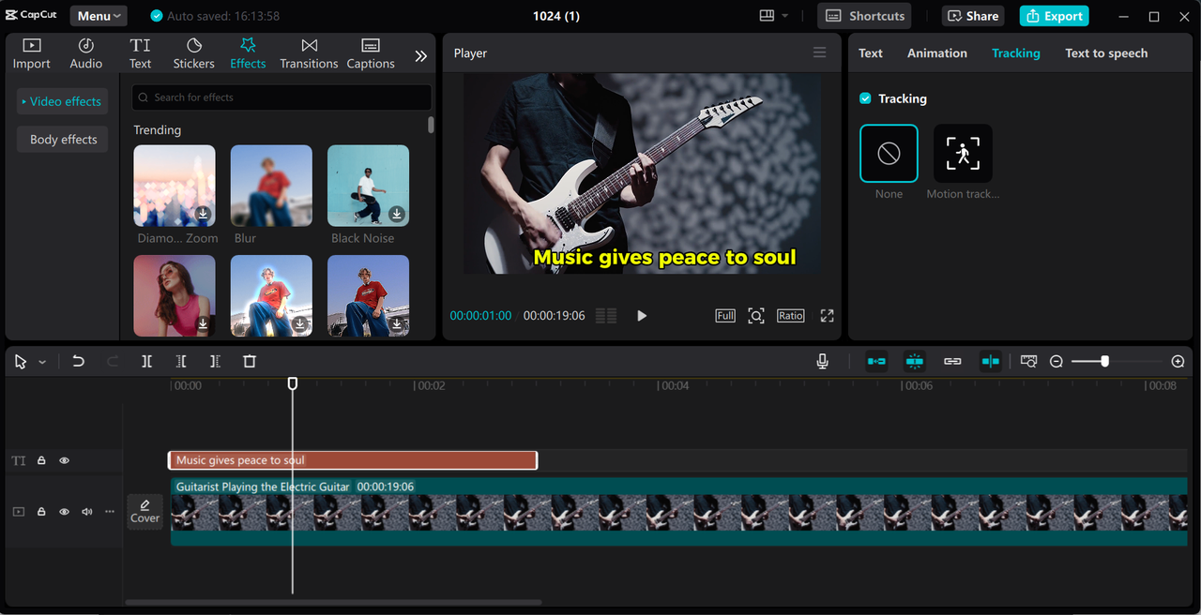Zoom out the timeline
The image size is (1201, 615).
point(1057,361)
